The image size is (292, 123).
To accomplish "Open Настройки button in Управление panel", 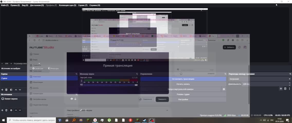I will 183,99.
